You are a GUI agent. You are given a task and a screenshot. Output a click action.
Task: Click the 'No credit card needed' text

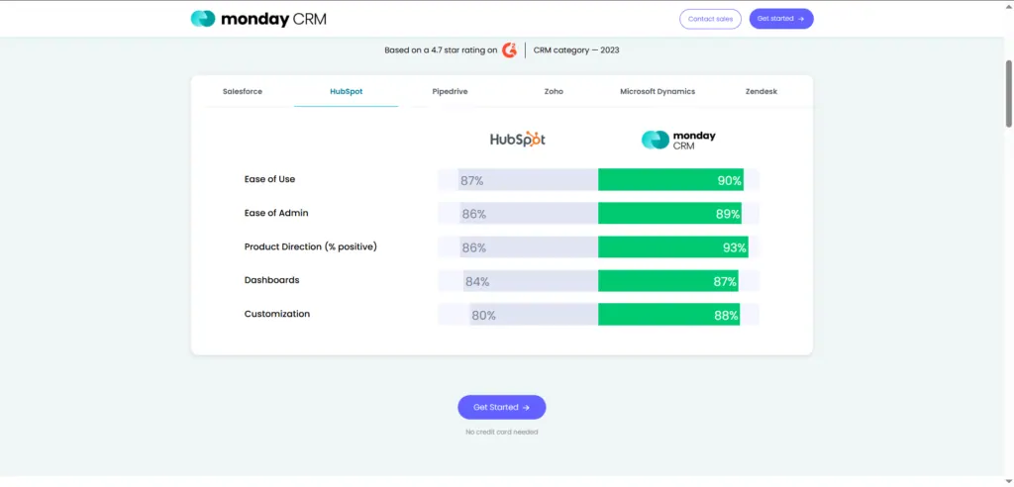(x=502, y=432)
